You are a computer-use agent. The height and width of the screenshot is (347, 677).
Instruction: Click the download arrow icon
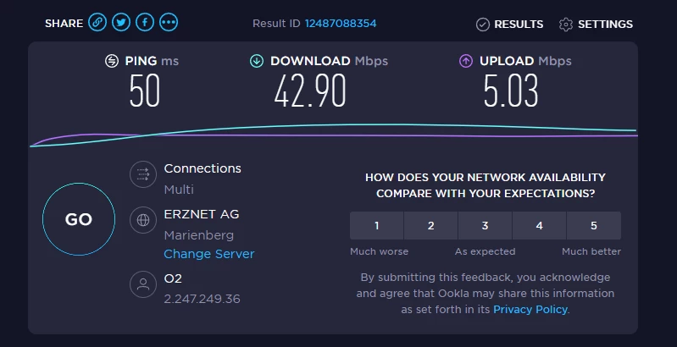pyautogui.click(x=257, y=61)
